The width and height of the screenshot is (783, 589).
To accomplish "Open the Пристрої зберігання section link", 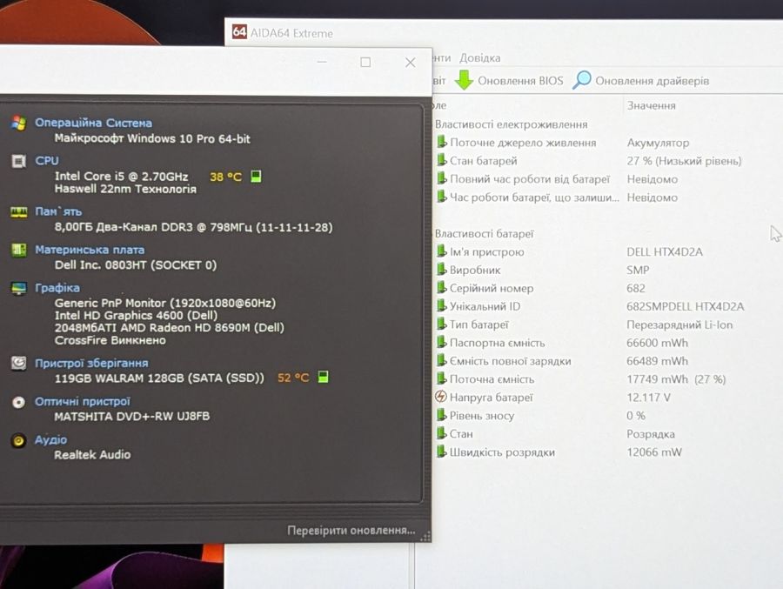I will click(91, 363).
